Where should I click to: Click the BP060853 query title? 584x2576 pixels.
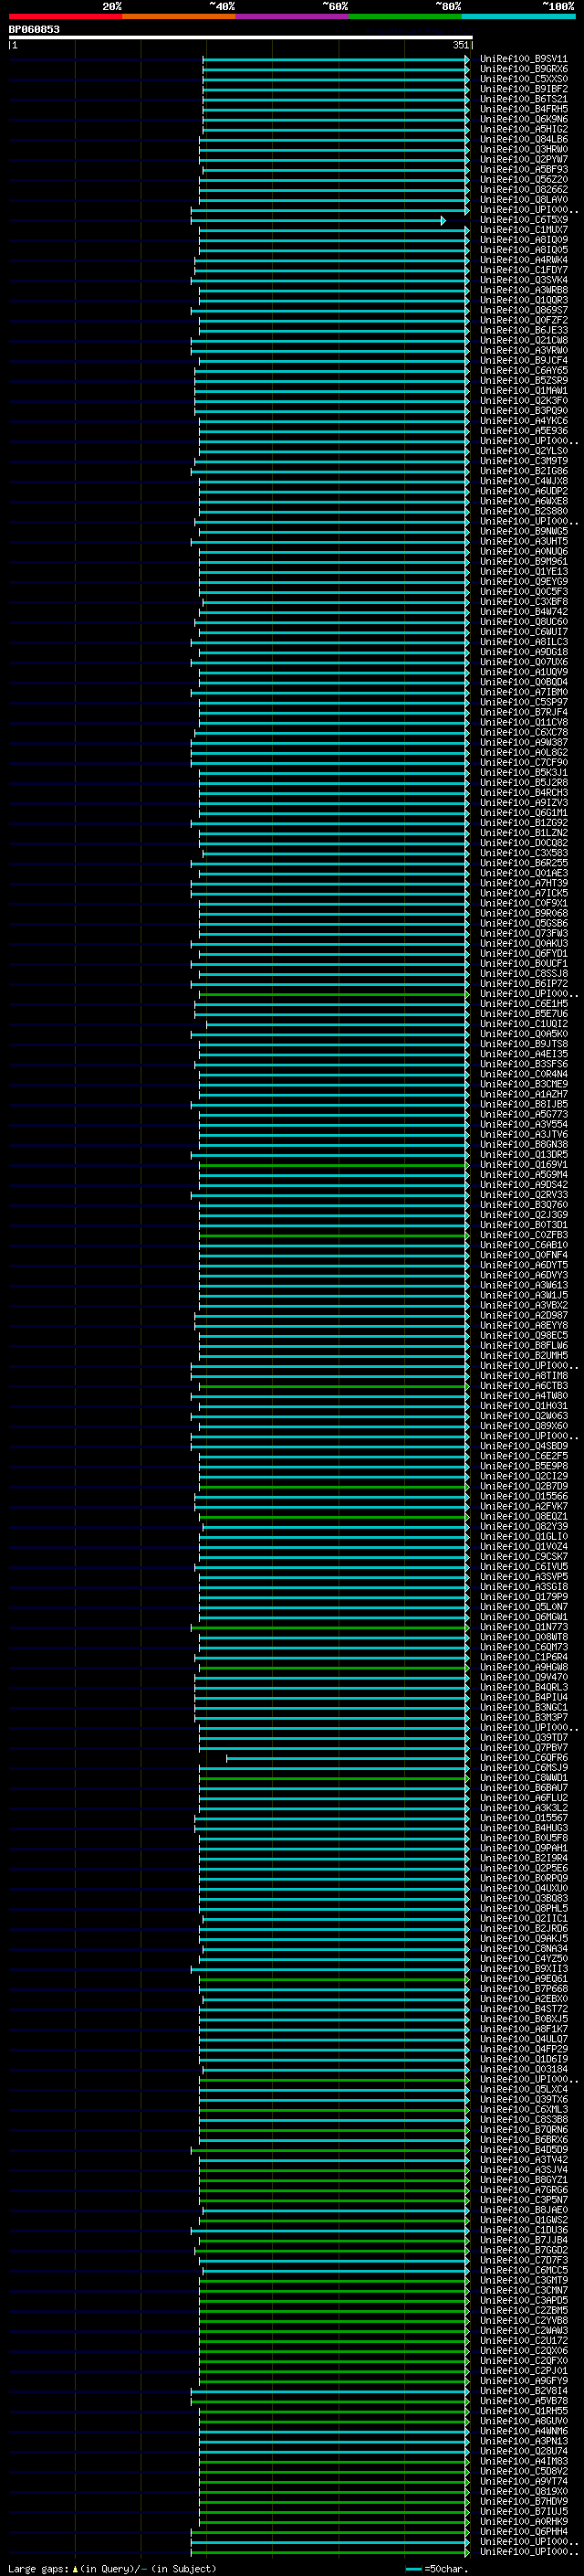[34, 29]
